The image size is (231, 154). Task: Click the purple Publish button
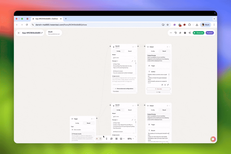pyautogui.click(x=210, y=33)
